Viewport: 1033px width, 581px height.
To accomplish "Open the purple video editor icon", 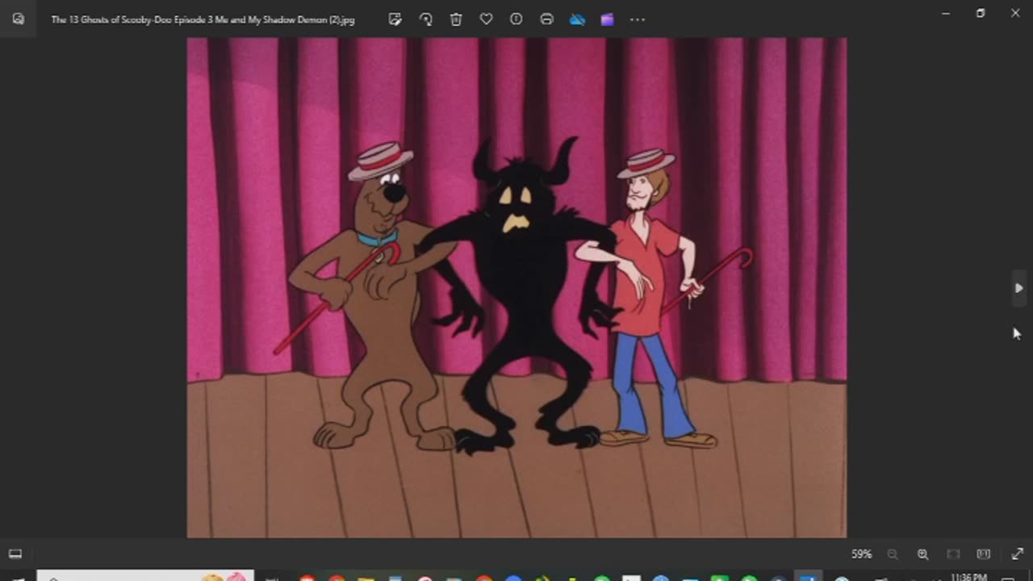I will pyautogui.click(x=607, y=19).
